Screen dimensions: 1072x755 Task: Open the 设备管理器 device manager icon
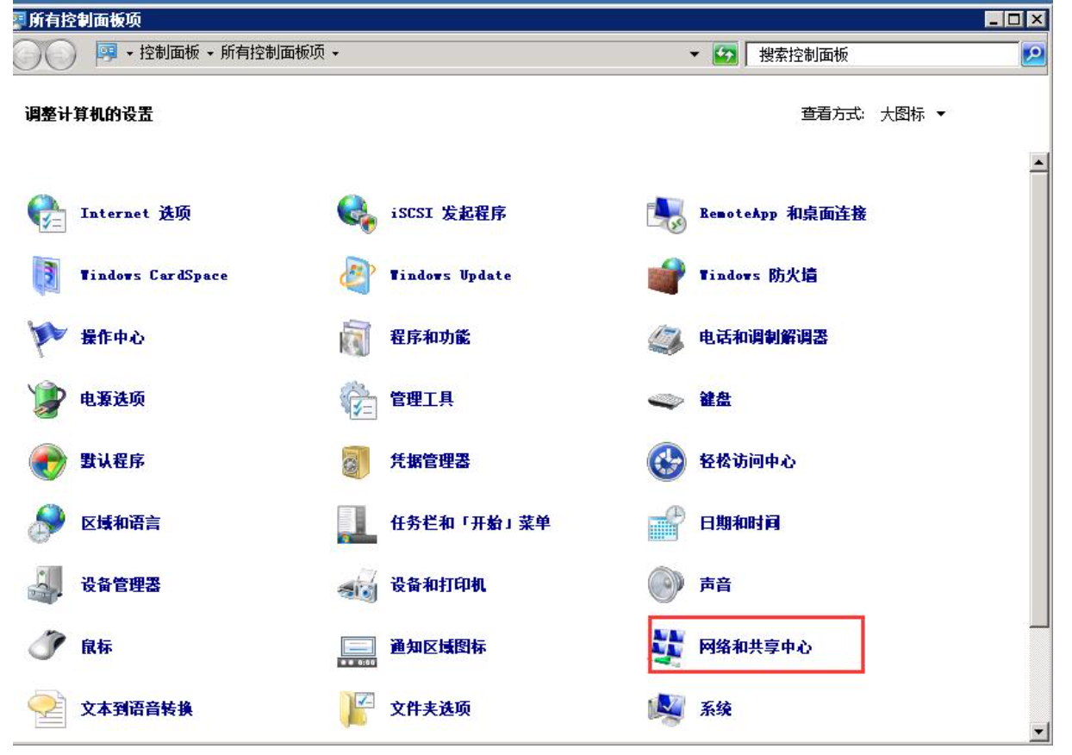pos(47,585)
